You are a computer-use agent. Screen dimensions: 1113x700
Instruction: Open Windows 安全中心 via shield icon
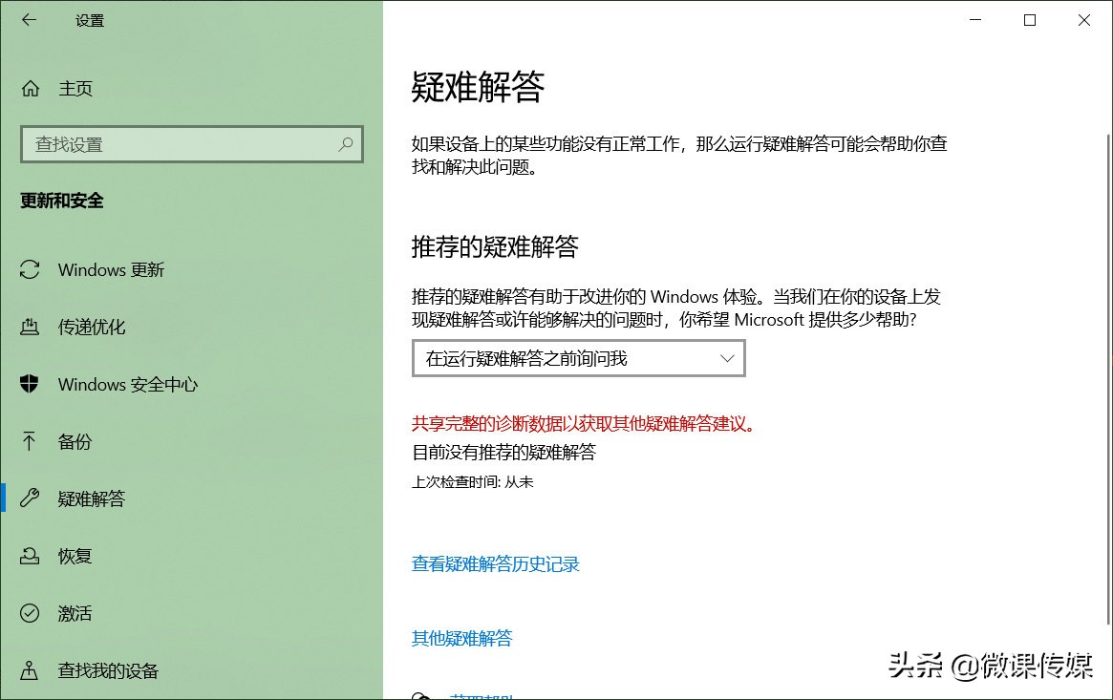point(30,384)
